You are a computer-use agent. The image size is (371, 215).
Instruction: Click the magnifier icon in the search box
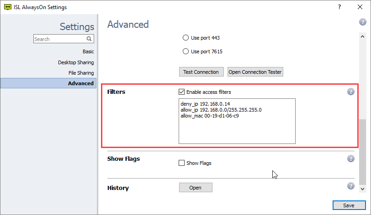coord(90,39)
